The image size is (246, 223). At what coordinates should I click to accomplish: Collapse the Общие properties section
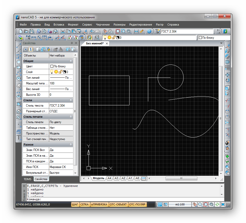[x=71, y=61]
